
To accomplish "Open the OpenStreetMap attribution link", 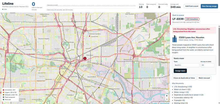I will [164, 103].
